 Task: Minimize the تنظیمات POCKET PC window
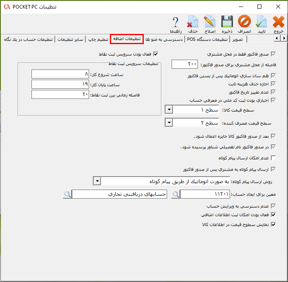tap(241, 7)
